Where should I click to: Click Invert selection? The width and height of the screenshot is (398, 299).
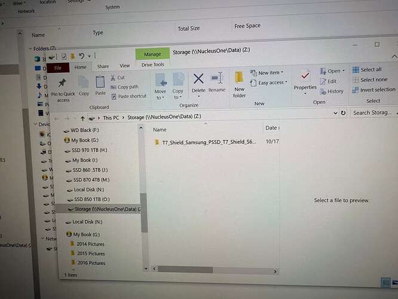tap(373, 90)
